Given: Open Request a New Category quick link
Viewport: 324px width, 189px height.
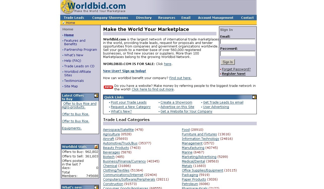Looking at the screenshot, I should (131, 107).
